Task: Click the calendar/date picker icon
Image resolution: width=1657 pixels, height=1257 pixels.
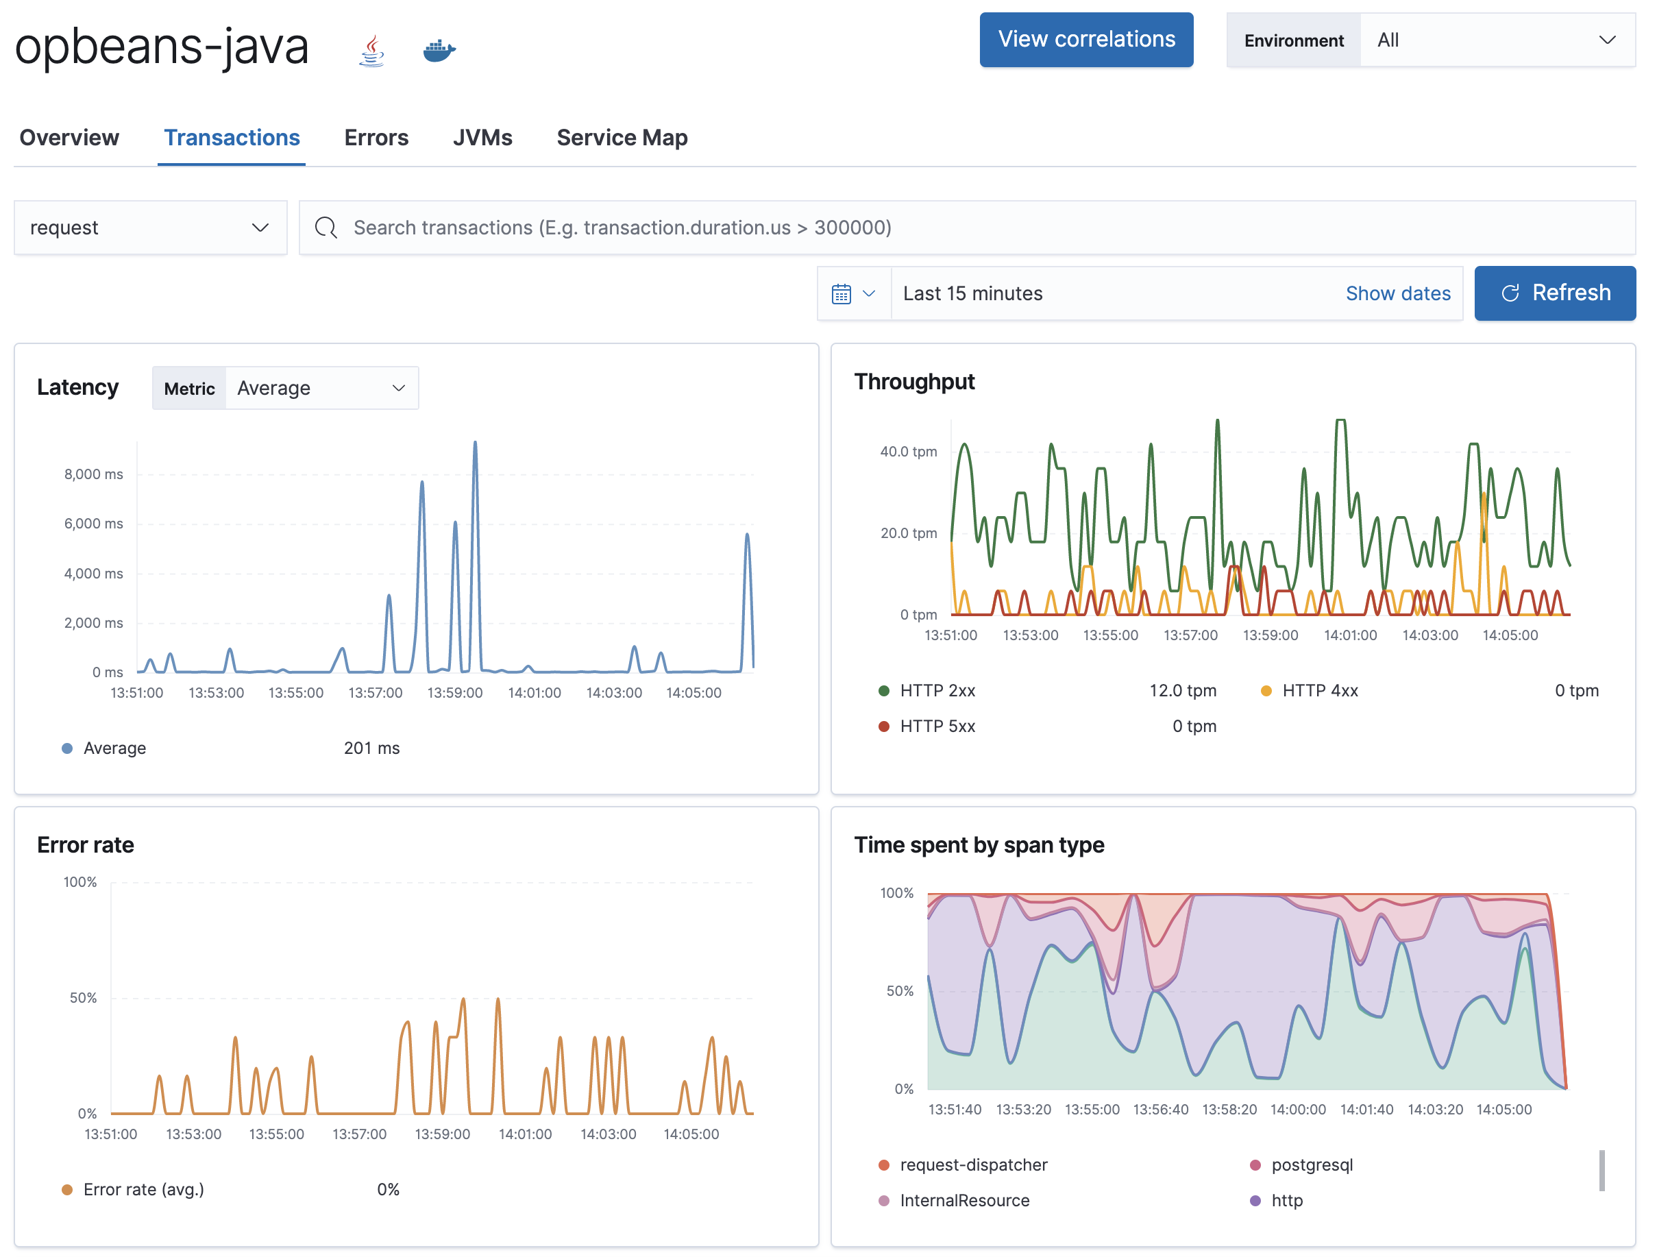Action: coord(841,293)
